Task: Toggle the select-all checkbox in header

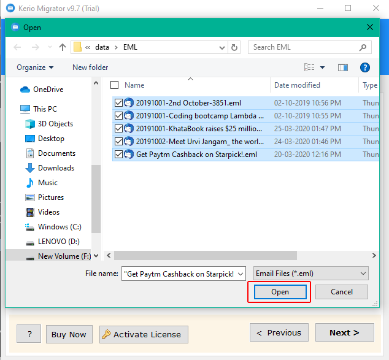Action: (x=114, y=85)
